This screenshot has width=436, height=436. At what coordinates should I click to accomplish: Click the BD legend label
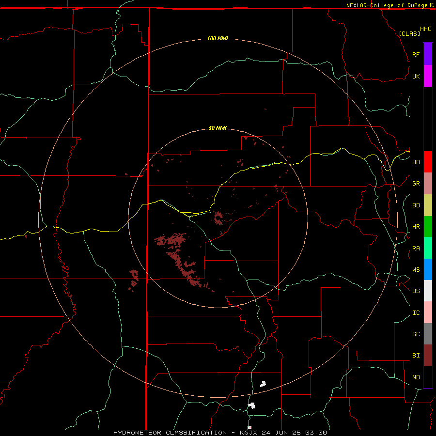pos(416,205)
